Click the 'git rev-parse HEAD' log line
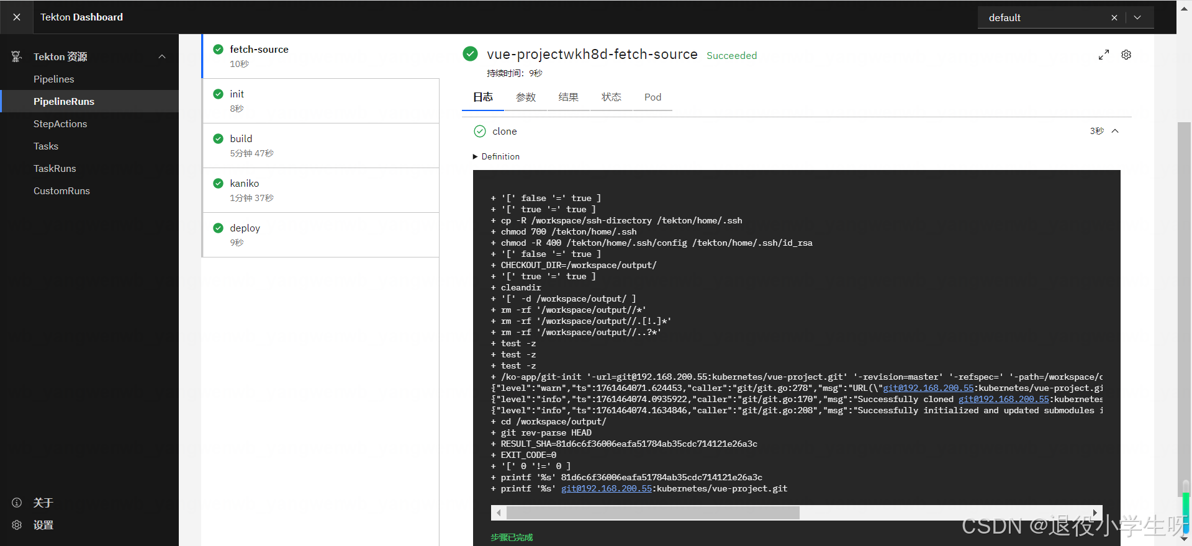The image size is (1192, 546). click(x=541, y=433)
